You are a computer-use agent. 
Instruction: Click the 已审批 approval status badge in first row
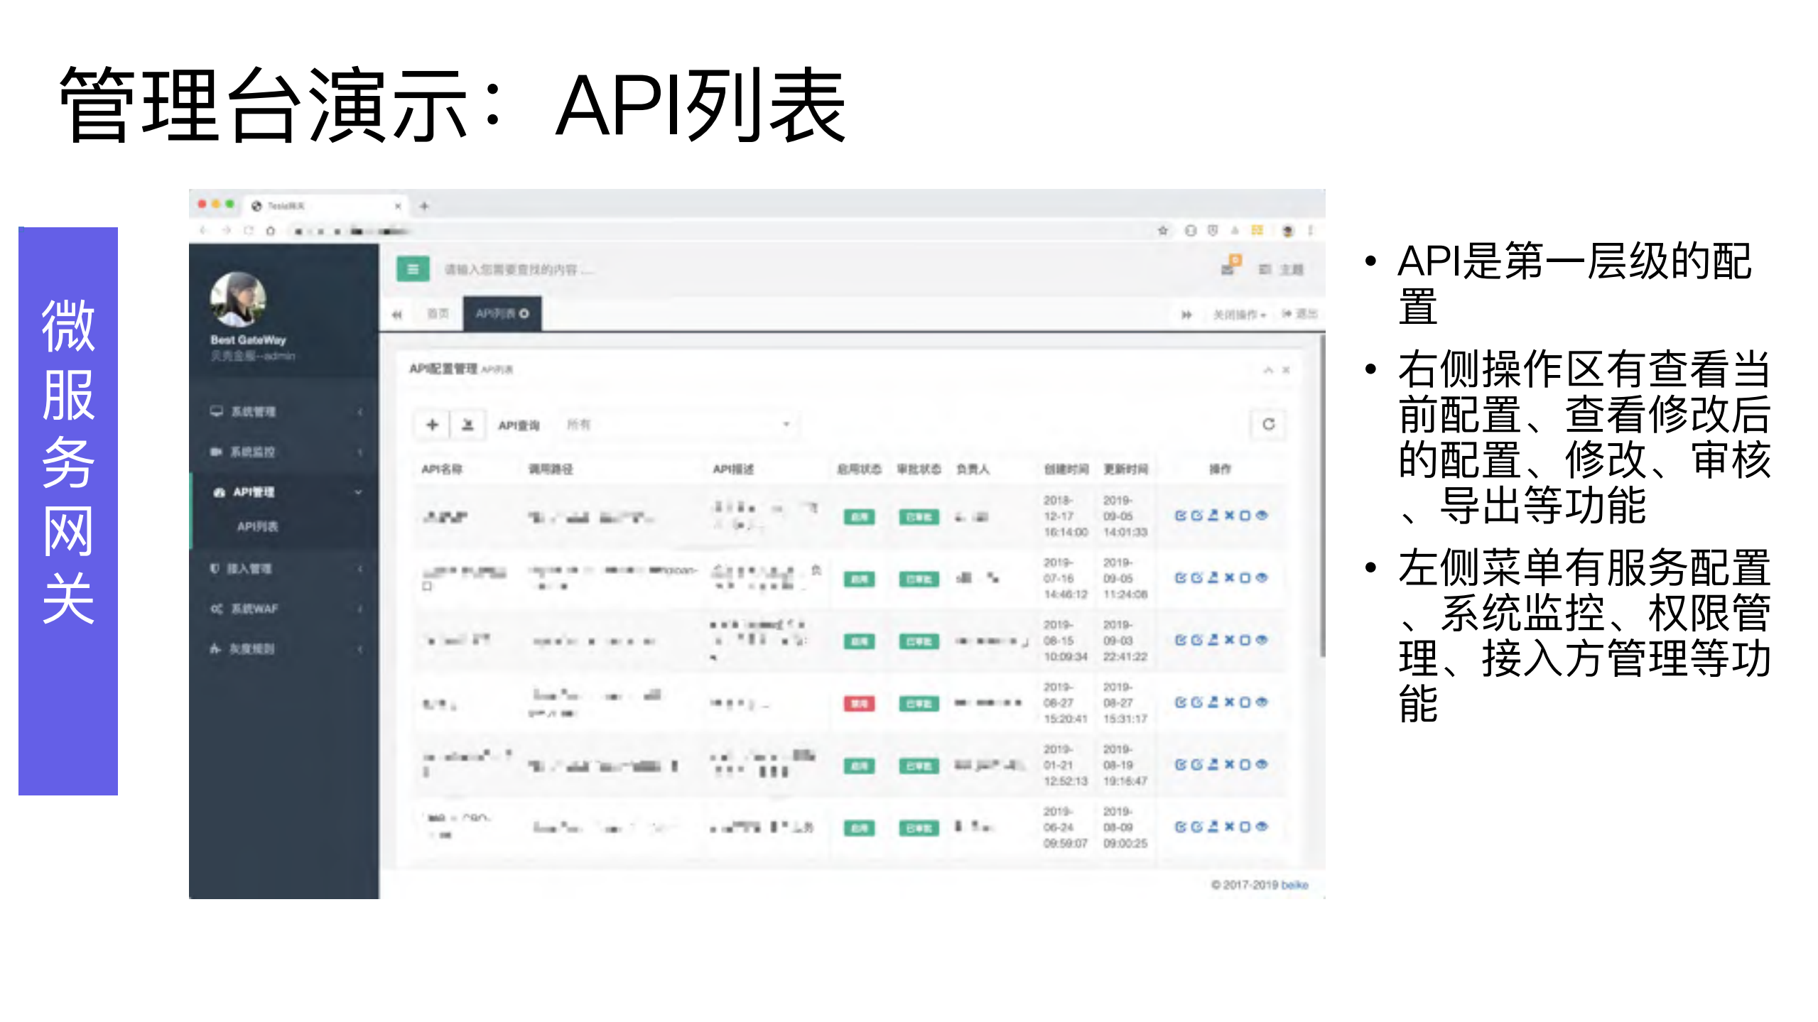click(919, 516)
